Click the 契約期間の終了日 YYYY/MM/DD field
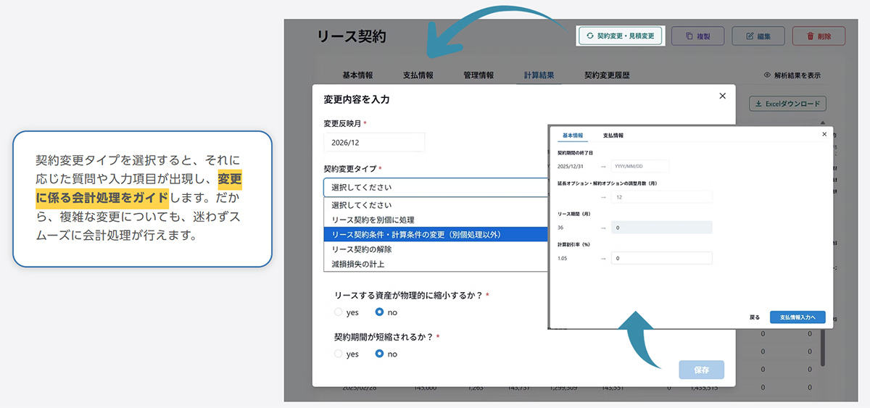The image size is (870, 408). (639, 166)
